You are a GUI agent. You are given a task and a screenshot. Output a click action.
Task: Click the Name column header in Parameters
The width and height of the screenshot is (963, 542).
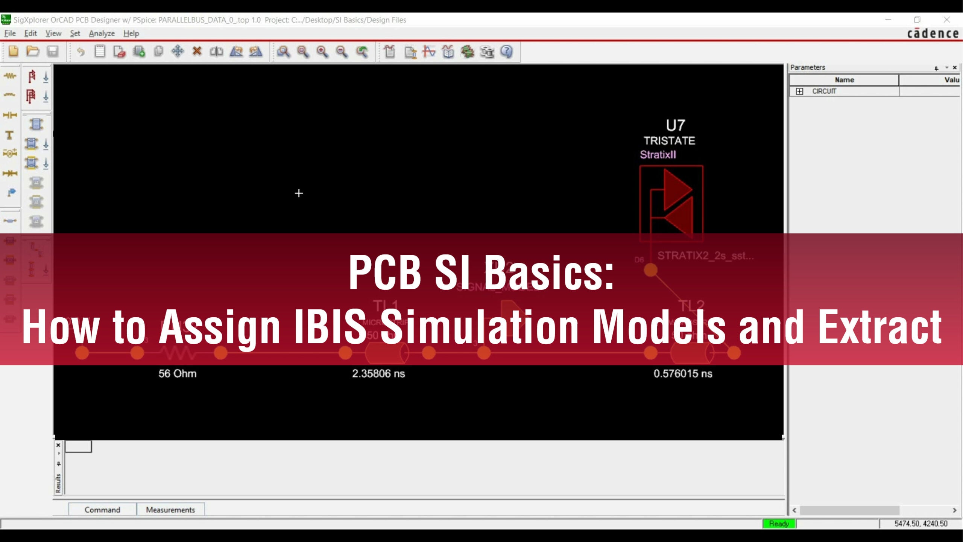[x=844, y=80]
